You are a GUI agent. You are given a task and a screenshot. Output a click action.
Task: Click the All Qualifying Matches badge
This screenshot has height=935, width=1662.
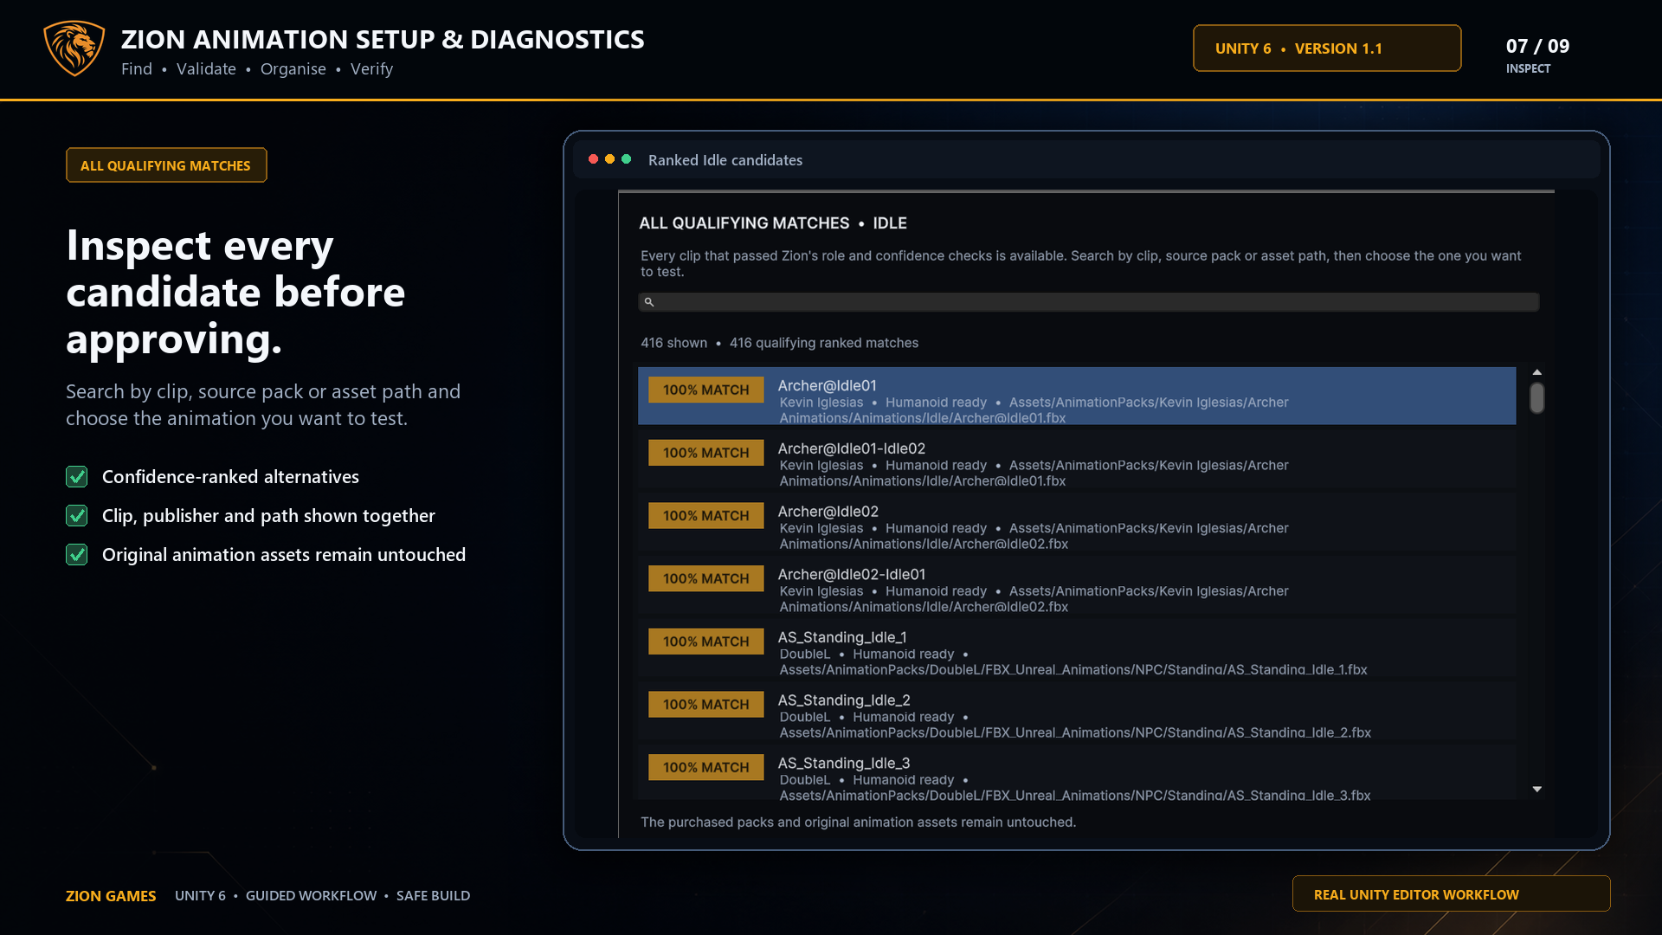166,165
